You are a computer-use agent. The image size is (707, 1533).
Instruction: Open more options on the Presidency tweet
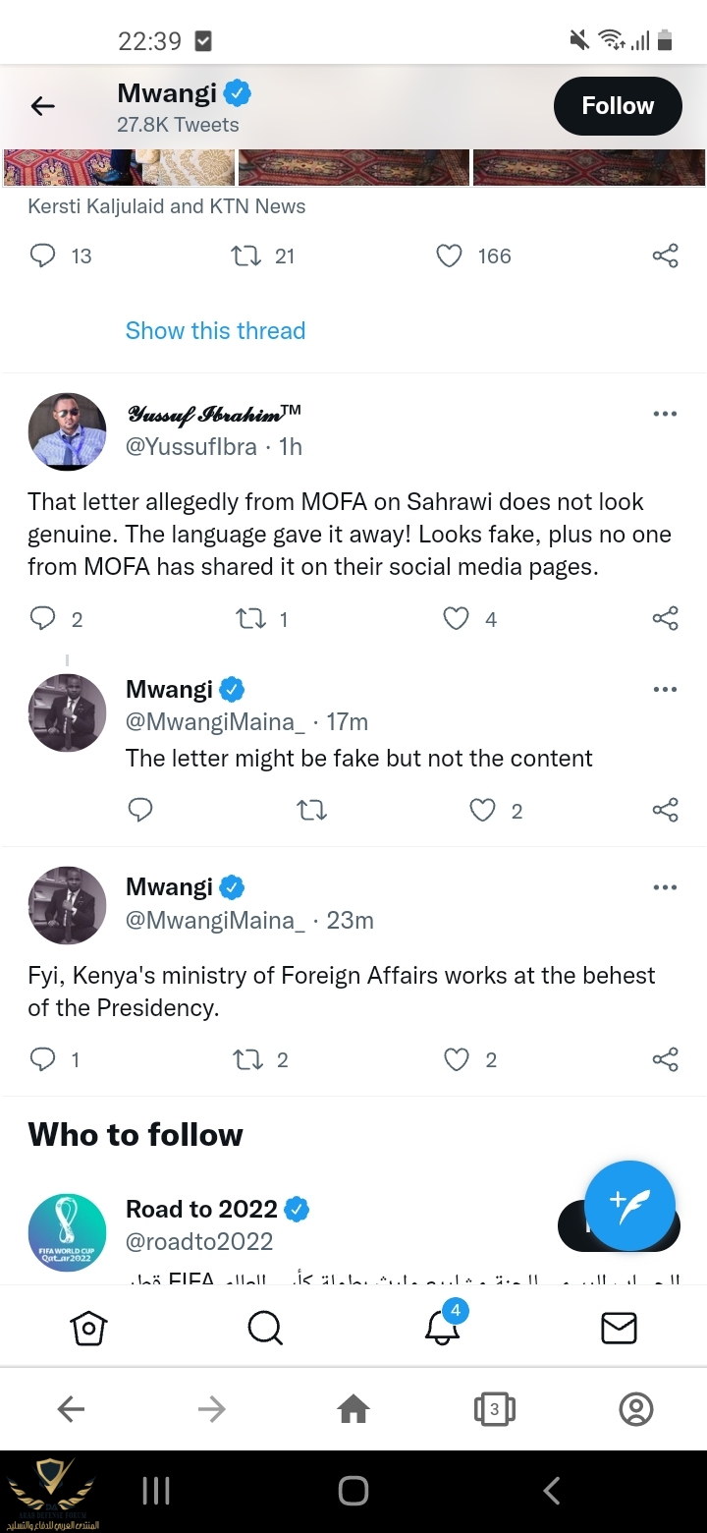click(665, 888)
